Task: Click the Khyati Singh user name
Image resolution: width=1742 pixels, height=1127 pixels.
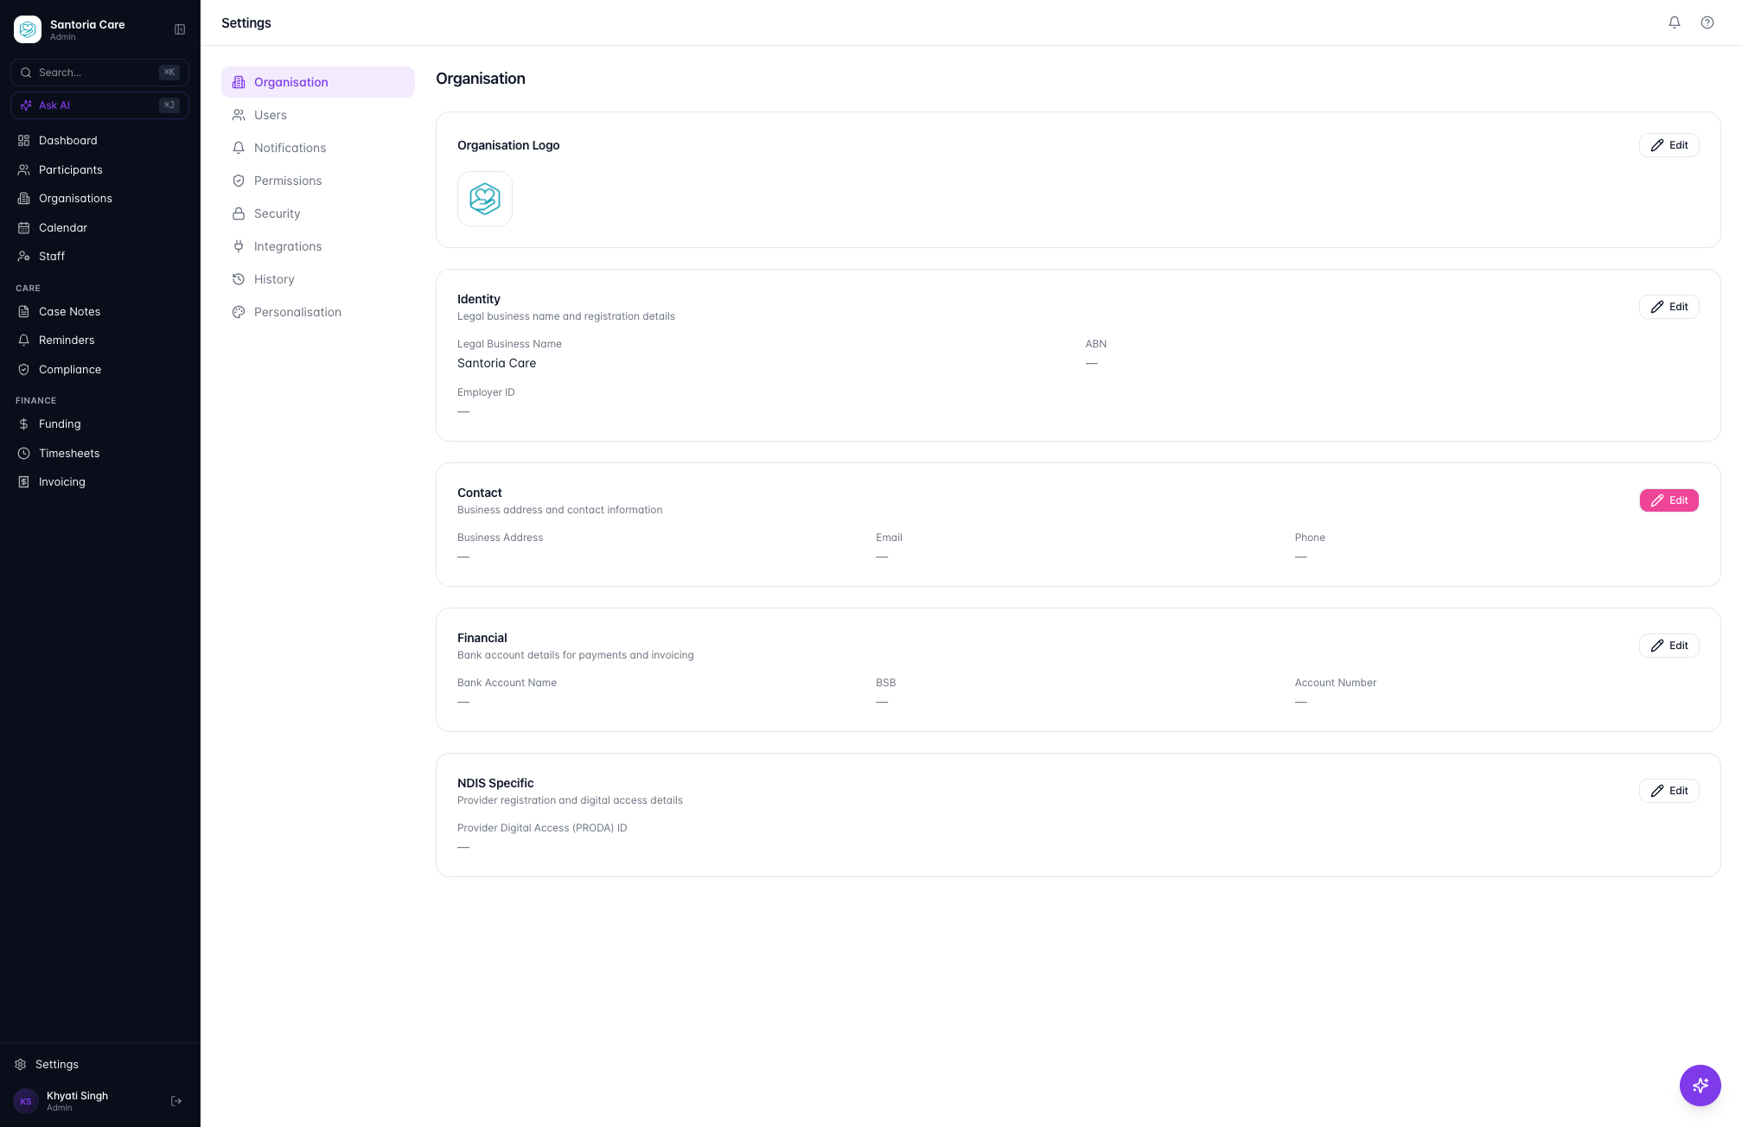Action: click(77, 1095)
